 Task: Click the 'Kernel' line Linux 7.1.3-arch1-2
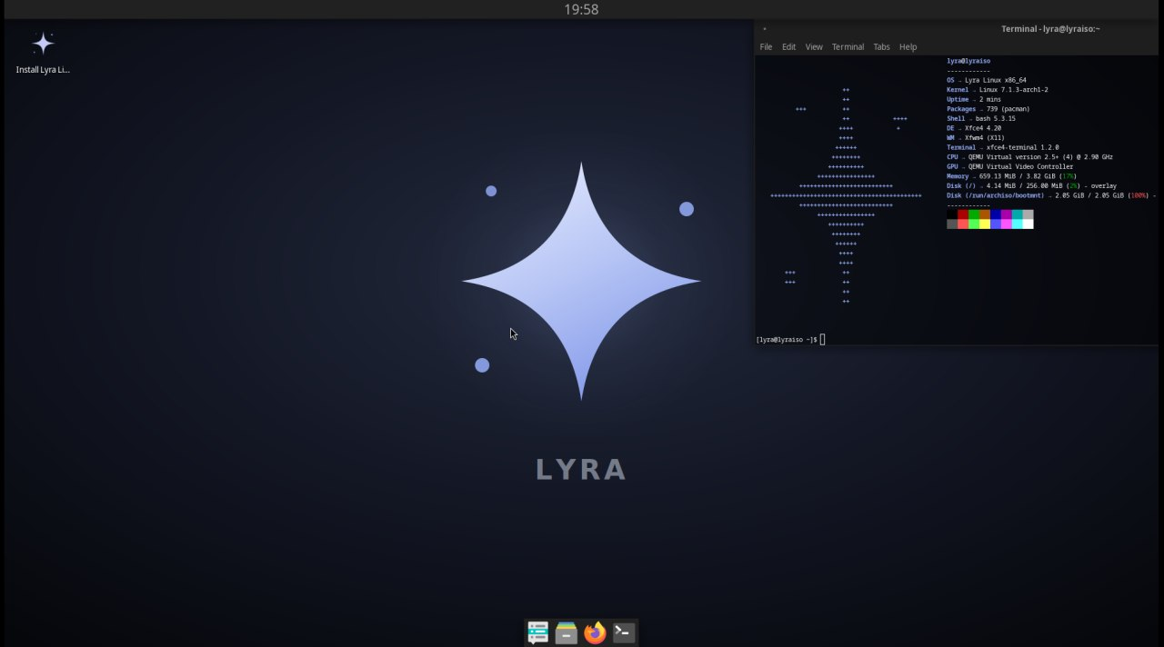coord(998,90)
